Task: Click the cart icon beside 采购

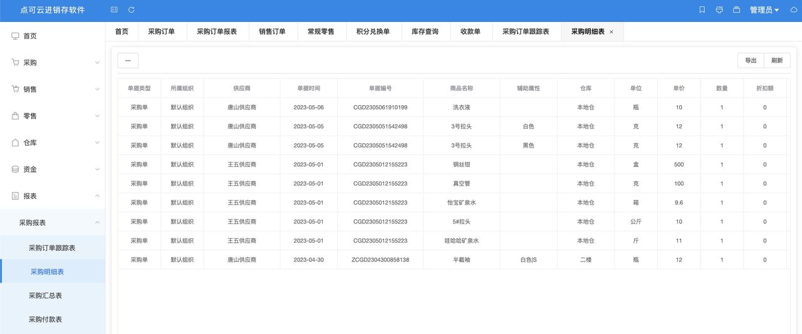Action: (x=15, y=63)
